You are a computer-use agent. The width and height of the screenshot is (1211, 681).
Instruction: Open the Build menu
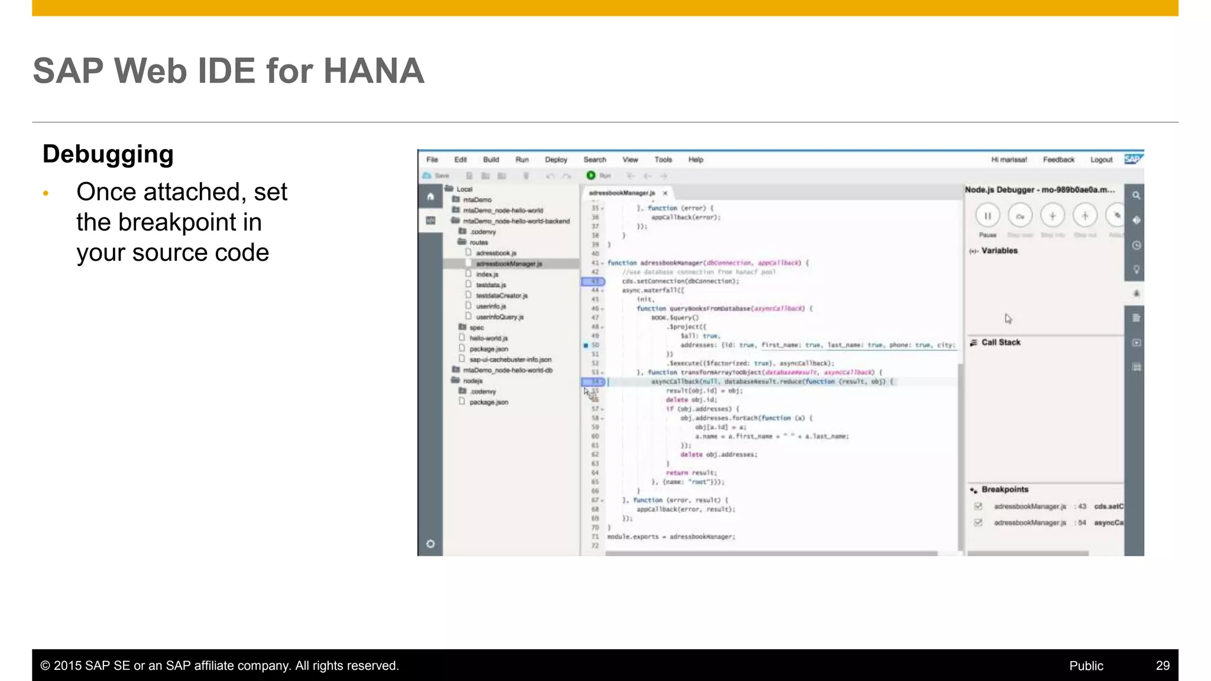click(491, 160)
